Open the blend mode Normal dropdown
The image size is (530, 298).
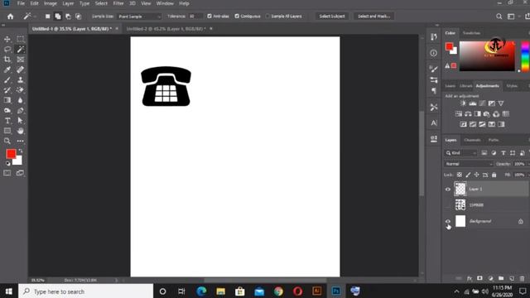[x=469, y=164]
